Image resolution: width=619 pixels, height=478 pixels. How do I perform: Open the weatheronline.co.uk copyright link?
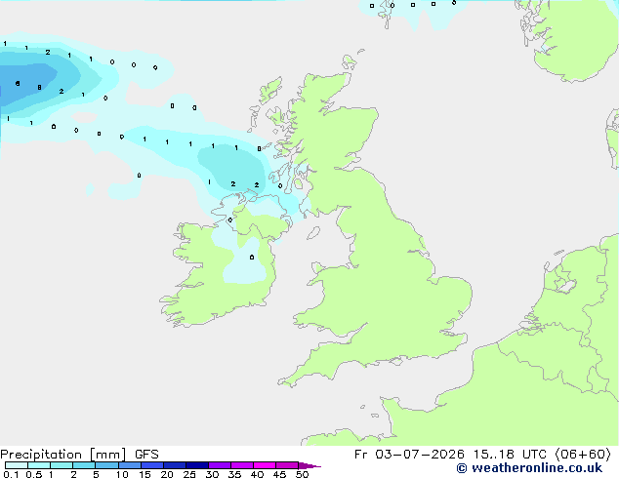529,468
